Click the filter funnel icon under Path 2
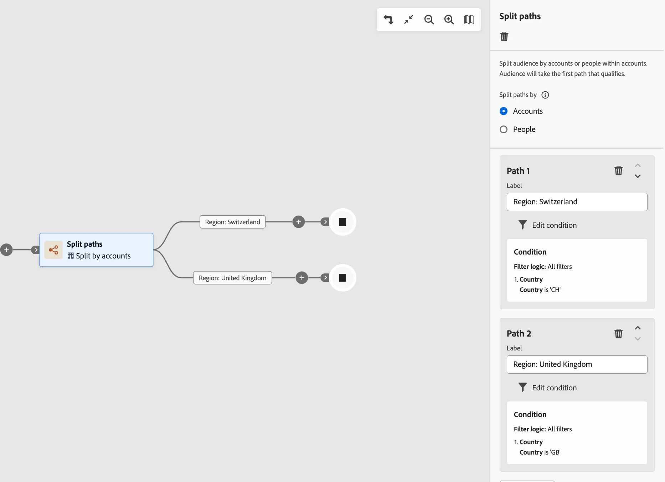665x482 pixels. pyautogui.click(x=522, y=388)
